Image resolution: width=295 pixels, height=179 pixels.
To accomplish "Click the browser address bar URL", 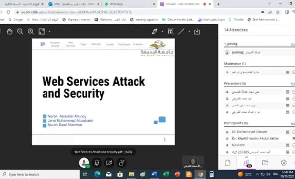I will tap(76, 12).
